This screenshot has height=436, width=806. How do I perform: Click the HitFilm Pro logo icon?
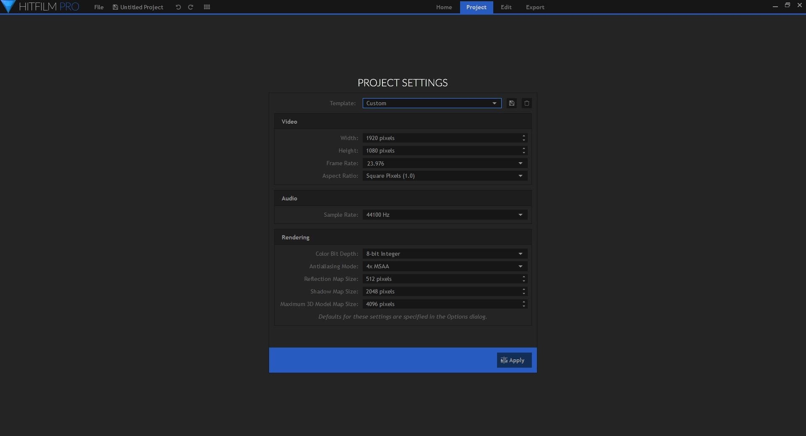[8, 6]
